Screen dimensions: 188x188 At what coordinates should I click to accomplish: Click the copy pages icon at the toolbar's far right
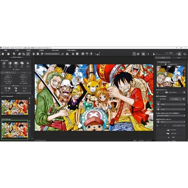point(185,54)
